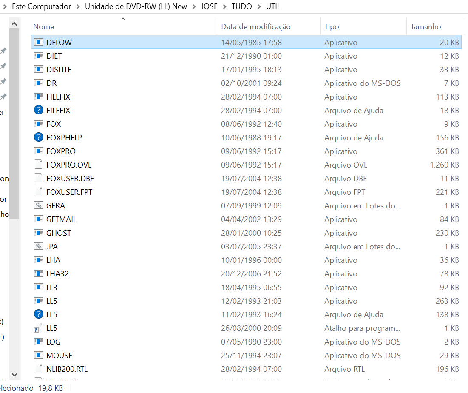468x393 pixels.
Task: Select the file name FOXPRO.OVL
Action: tap(69, 165)
